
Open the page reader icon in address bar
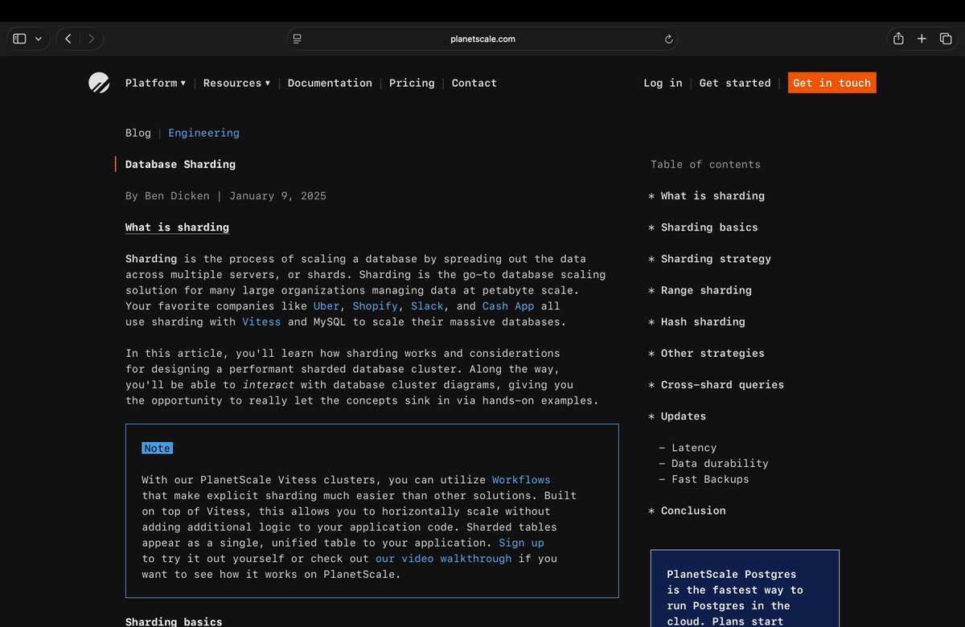(x=298, y=39)
